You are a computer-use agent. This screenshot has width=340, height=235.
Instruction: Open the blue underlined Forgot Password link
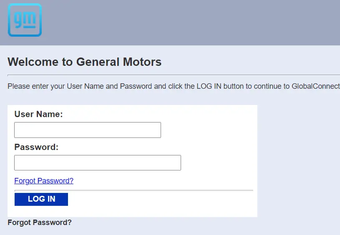pos(44,181)
